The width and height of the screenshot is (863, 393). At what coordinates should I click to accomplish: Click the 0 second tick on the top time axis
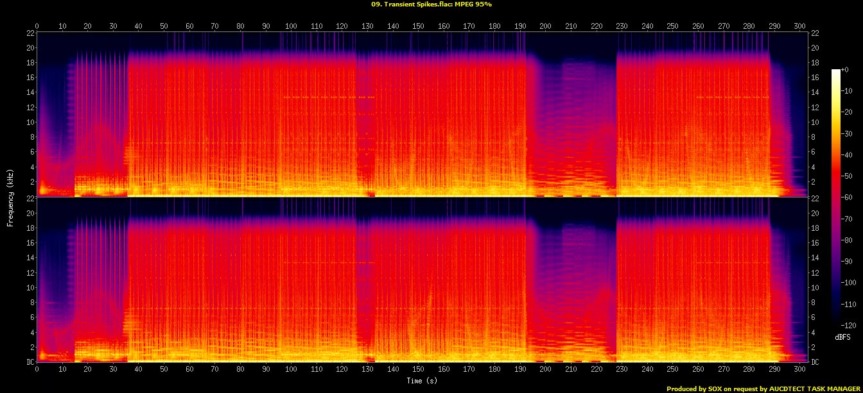coord(37,26)
